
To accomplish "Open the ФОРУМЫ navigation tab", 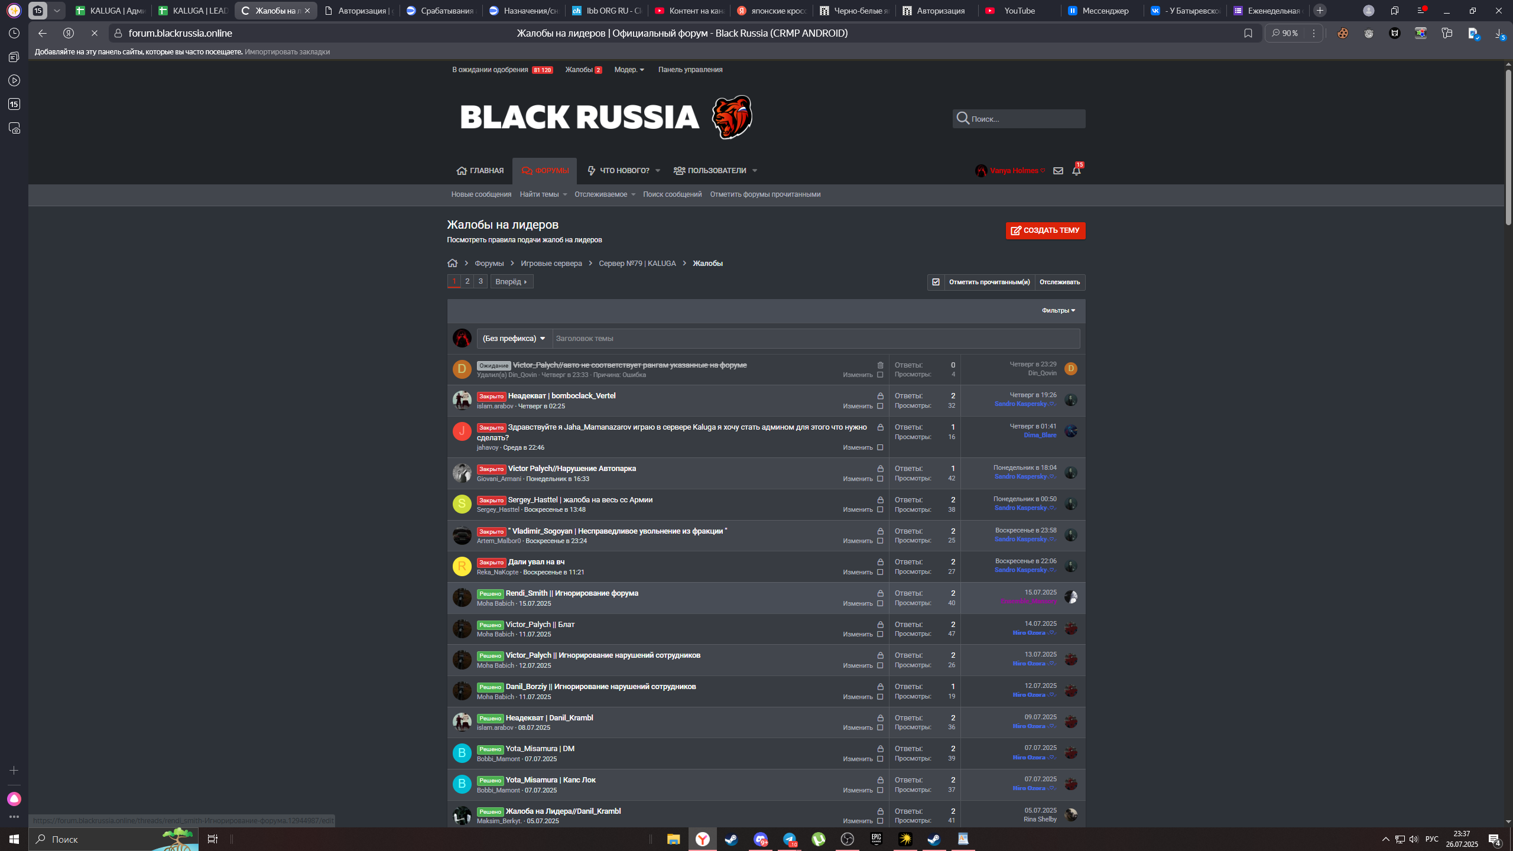I will [544, 171].
